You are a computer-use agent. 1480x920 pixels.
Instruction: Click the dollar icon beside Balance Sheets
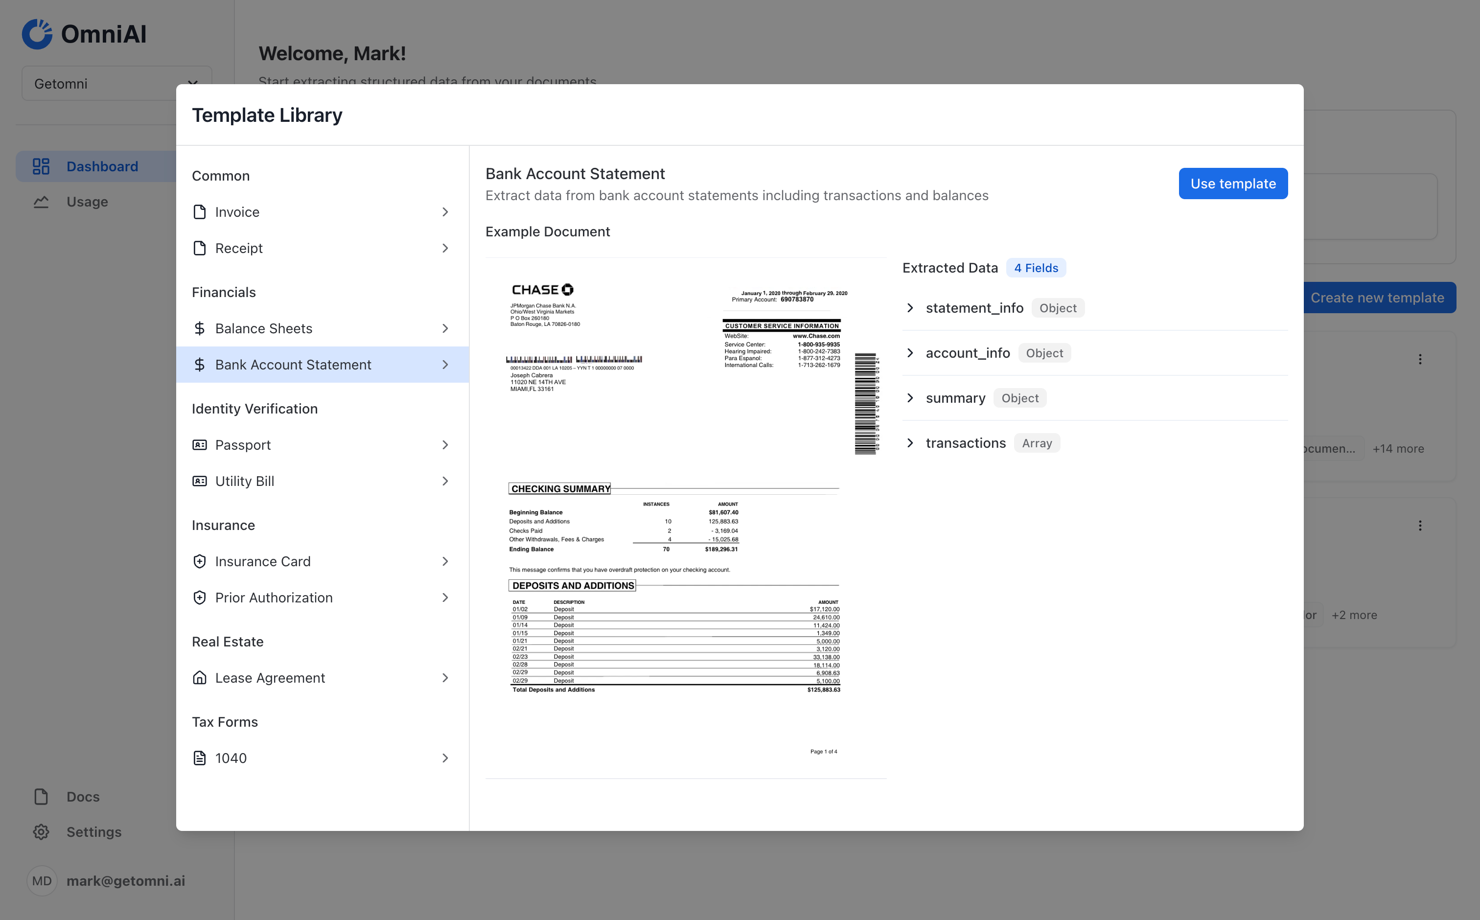tap(200, 328)
